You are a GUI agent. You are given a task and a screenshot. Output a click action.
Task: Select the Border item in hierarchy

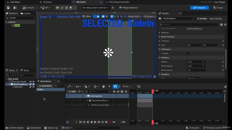19,87
